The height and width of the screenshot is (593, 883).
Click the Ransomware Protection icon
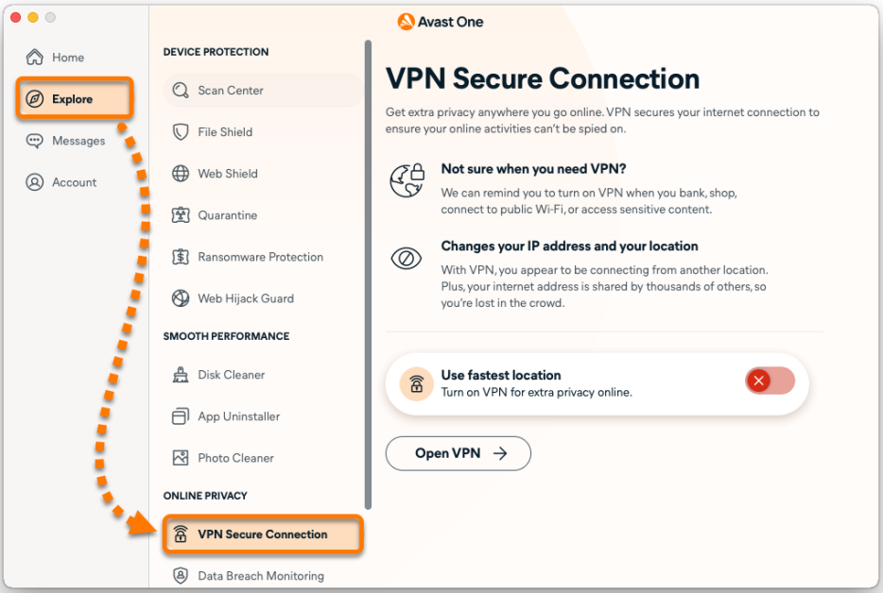coord(181,257)
